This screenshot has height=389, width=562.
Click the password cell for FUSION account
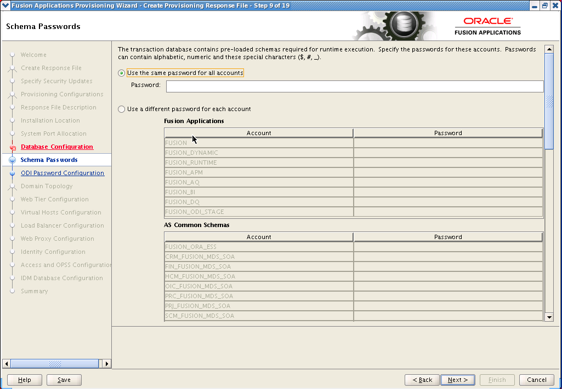coord(448,143)
